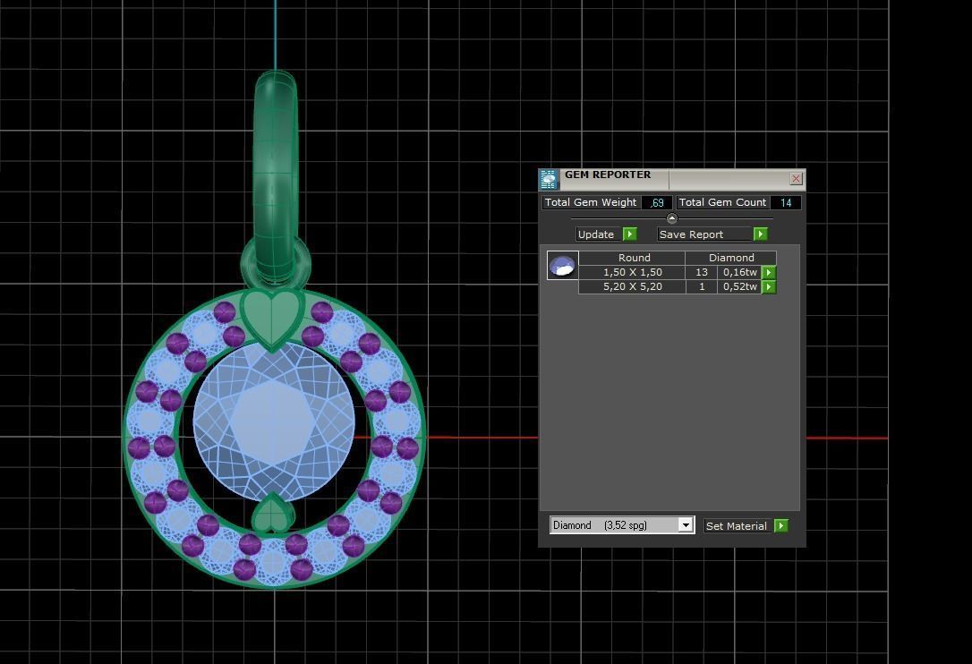This screenshot has width=972, height=664.
Task: Click the 0,16tw weight cell
Action: [739, 272]
